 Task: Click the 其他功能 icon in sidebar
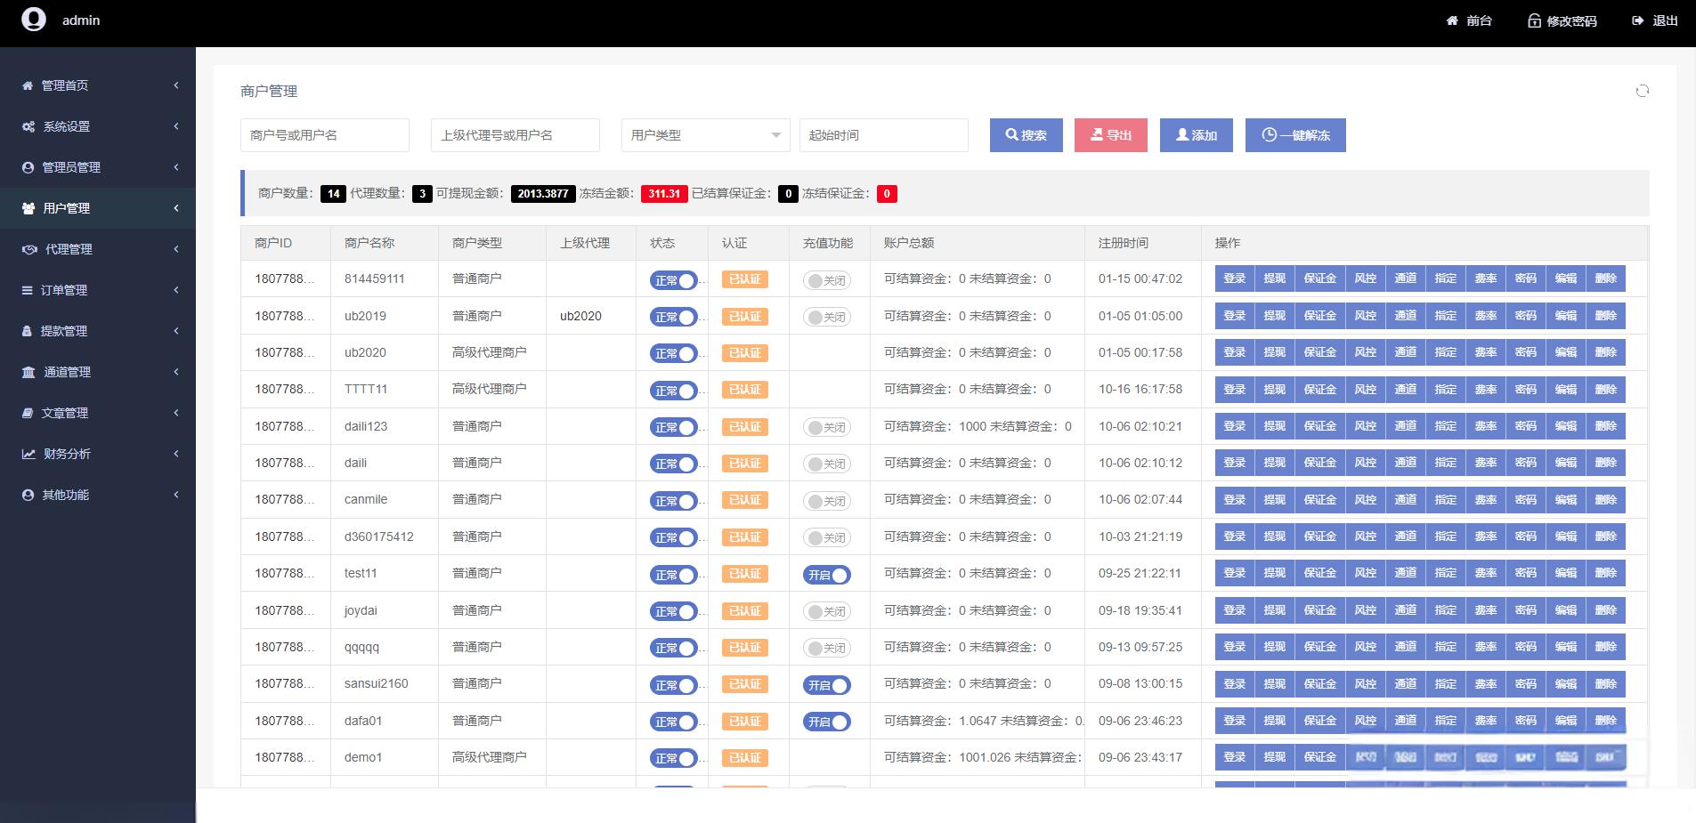click(28, 495)
